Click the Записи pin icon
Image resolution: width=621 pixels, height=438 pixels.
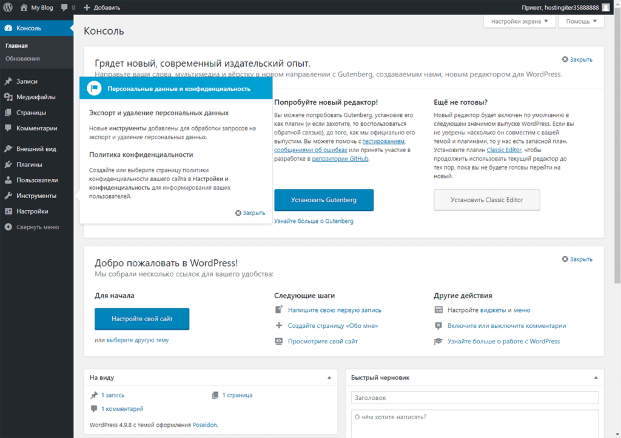pos(8,81)
